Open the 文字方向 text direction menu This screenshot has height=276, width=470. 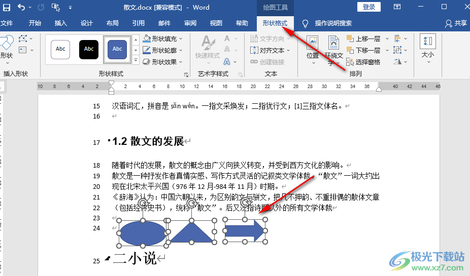click(x=270, y=38)
